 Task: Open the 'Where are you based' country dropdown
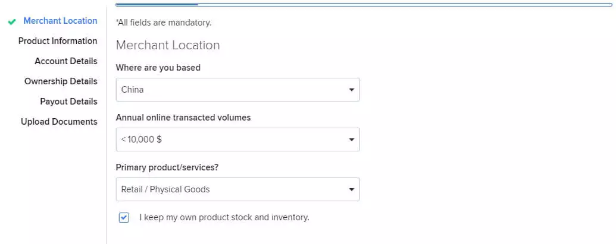point(237,90)
